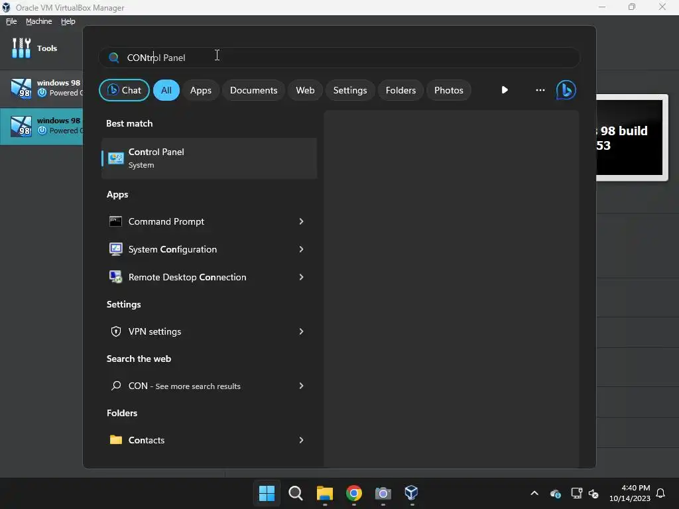The height and width of the screenshot is (509, 679).
Task: Open VPN settings result
Action: [x=209, y=331]
